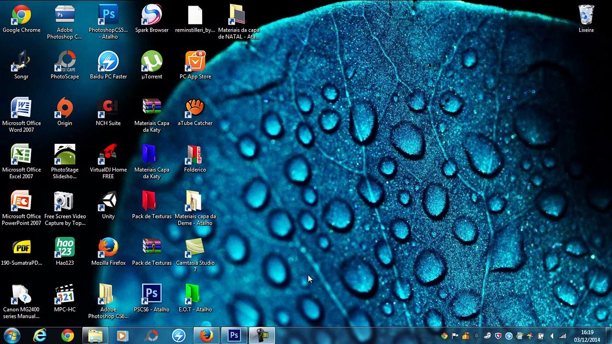612x344 pixels.
Task: Open the power plug battery tray icon
Action: [541, 336]
